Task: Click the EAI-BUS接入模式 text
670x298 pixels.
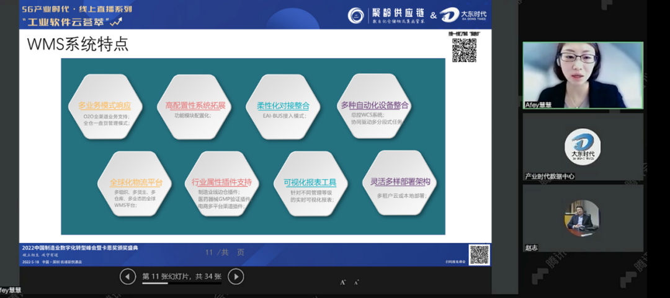Action: coord(285,116)
